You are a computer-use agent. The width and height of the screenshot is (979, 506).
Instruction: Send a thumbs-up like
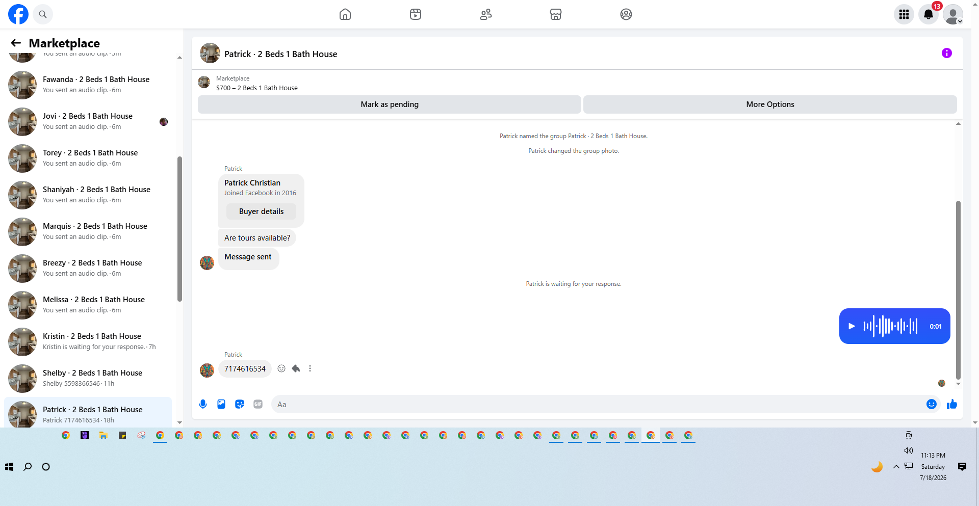coord(952,404)
